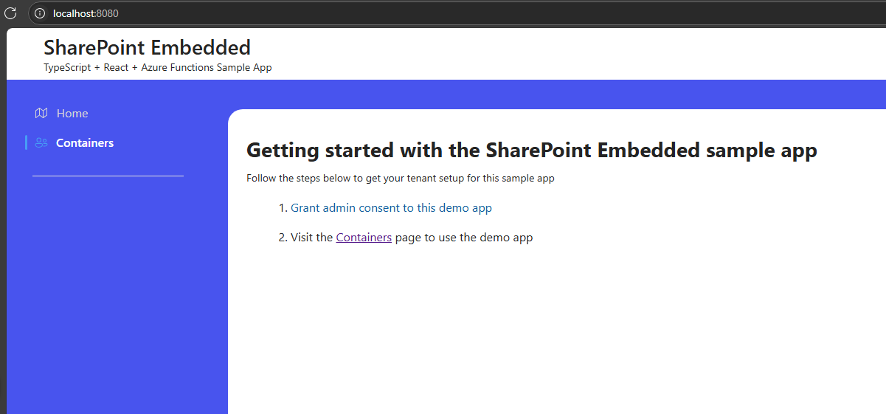
Task: Click list number 1 before Grant admin consent
Action: pyautogui.click(x=282, y=208)
